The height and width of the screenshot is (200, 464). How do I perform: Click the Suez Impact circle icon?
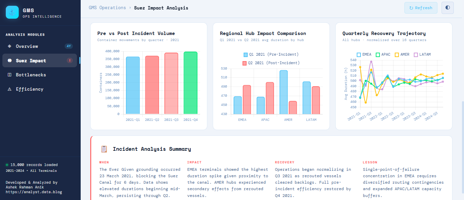pos(9,60)
